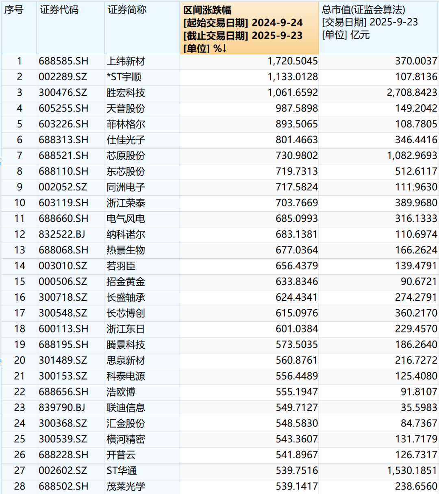Click the value 543.3607
This screenshot has width=439, height=494.
(x=297, y=439)
